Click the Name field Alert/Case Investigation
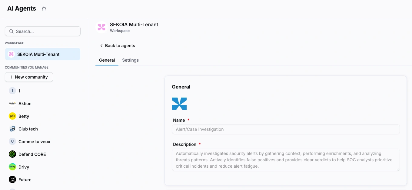Screen dimensions: 412x190 [x=286, y=129]
